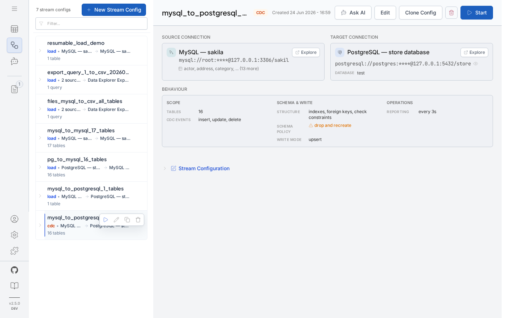Open the database table explorer icon
The height and width of the screenshot is (318, 506).
coord(14,29)
